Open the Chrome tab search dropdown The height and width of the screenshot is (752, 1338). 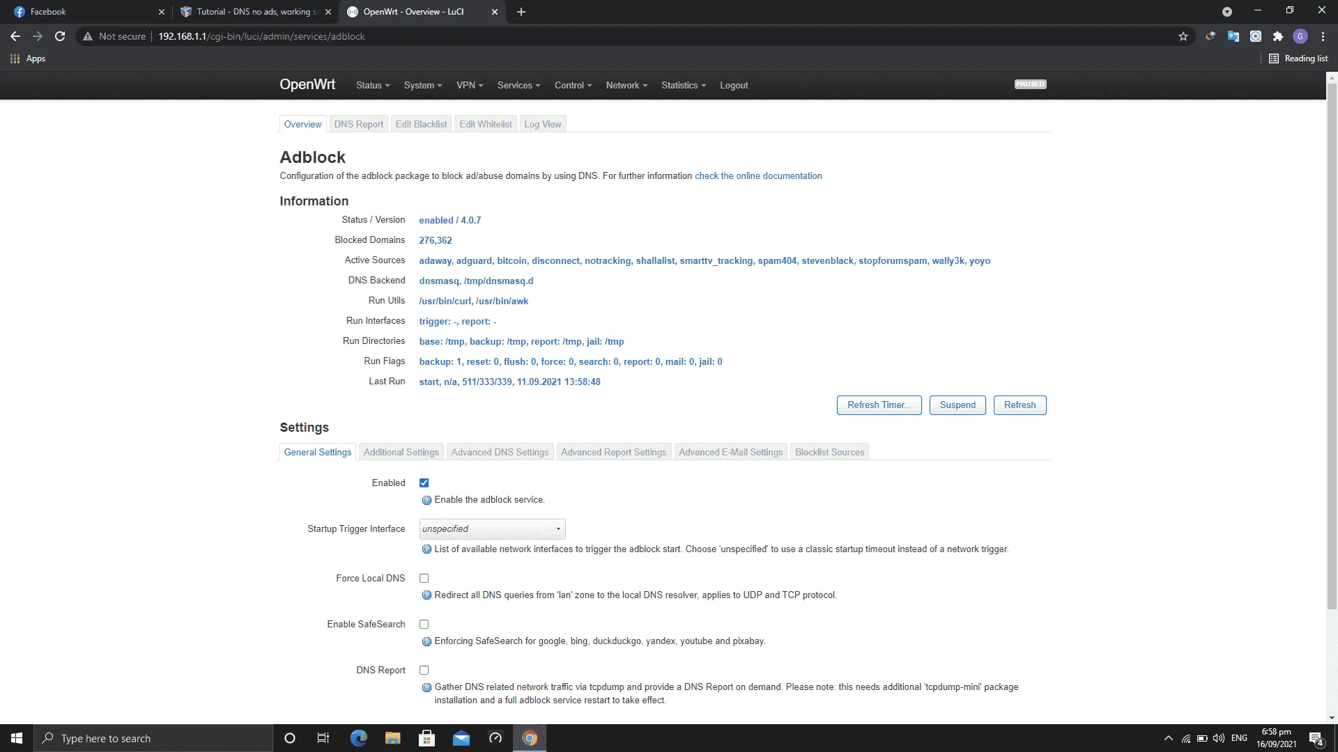[1227, 12]
